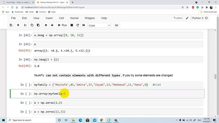Open the Kernel menu

tap(74, 18)
